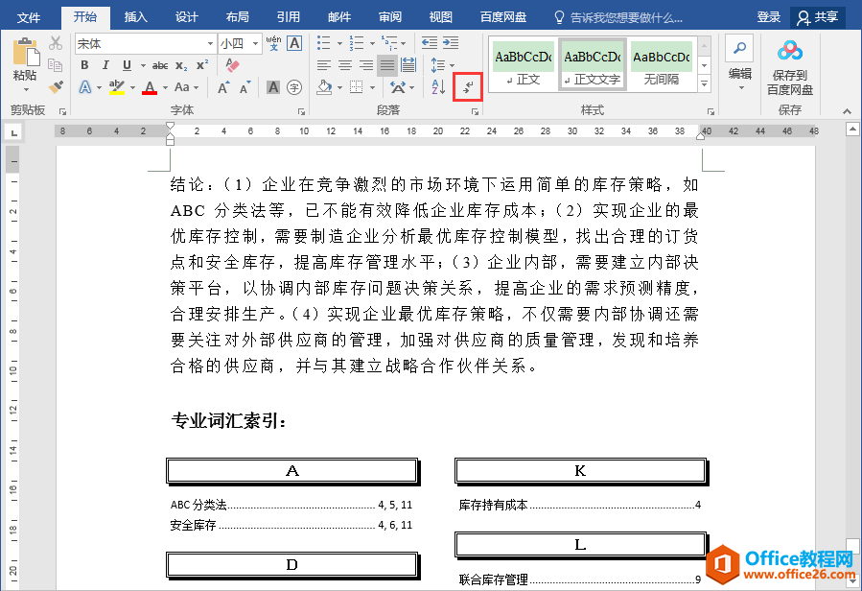Click the Paste clipboard icon
Viewport: 862px width, 591px height.
pyautogui.click(x=25, y=52)
